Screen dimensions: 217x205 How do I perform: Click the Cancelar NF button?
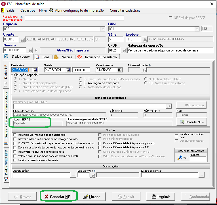pyautogui.click(x=57, y=197)
